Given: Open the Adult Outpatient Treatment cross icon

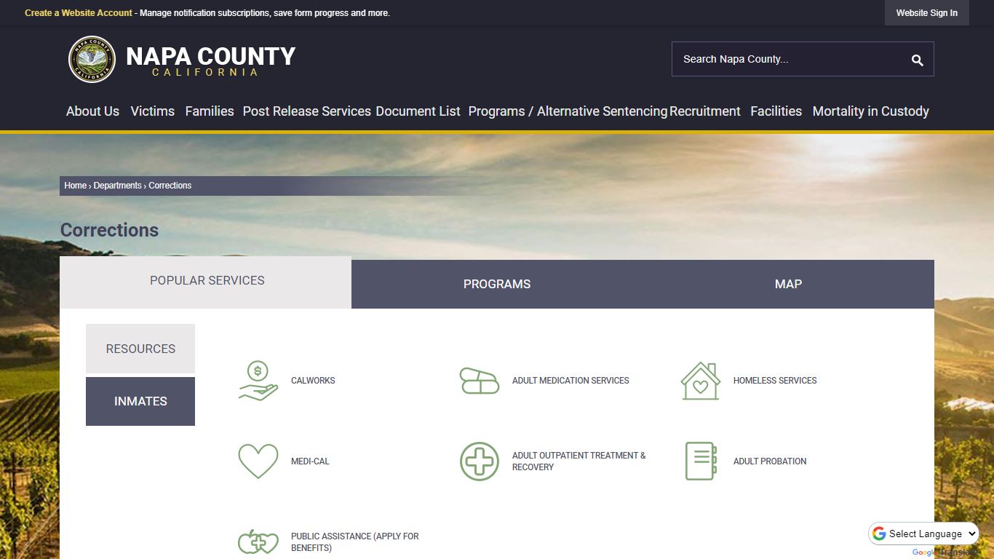Looking at the screenshot, I should coord(480,461).
